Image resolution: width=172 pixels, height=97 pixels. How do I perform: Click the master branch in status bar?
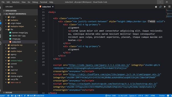(x=2, y=96)
